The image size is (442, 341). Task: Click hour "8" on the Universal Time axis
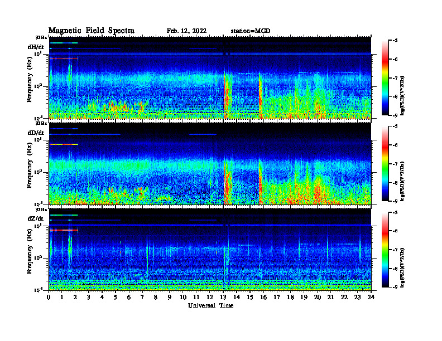(156, 297)
